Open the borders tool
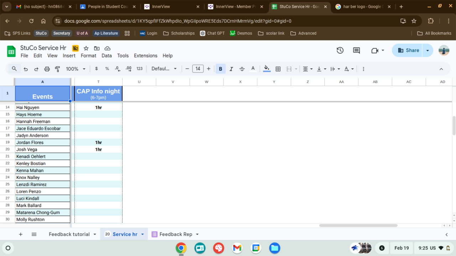 278,69
